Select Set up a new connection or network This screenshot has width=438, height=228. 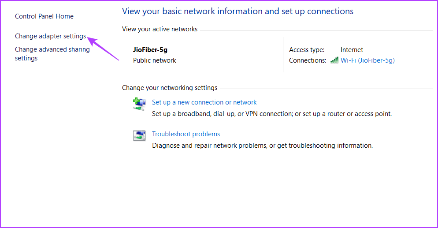click(204, 102)
